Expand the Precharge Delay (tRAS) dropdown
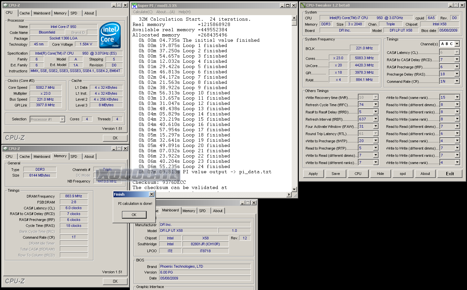The image size is (467, 290). click(x=457, y=74)
